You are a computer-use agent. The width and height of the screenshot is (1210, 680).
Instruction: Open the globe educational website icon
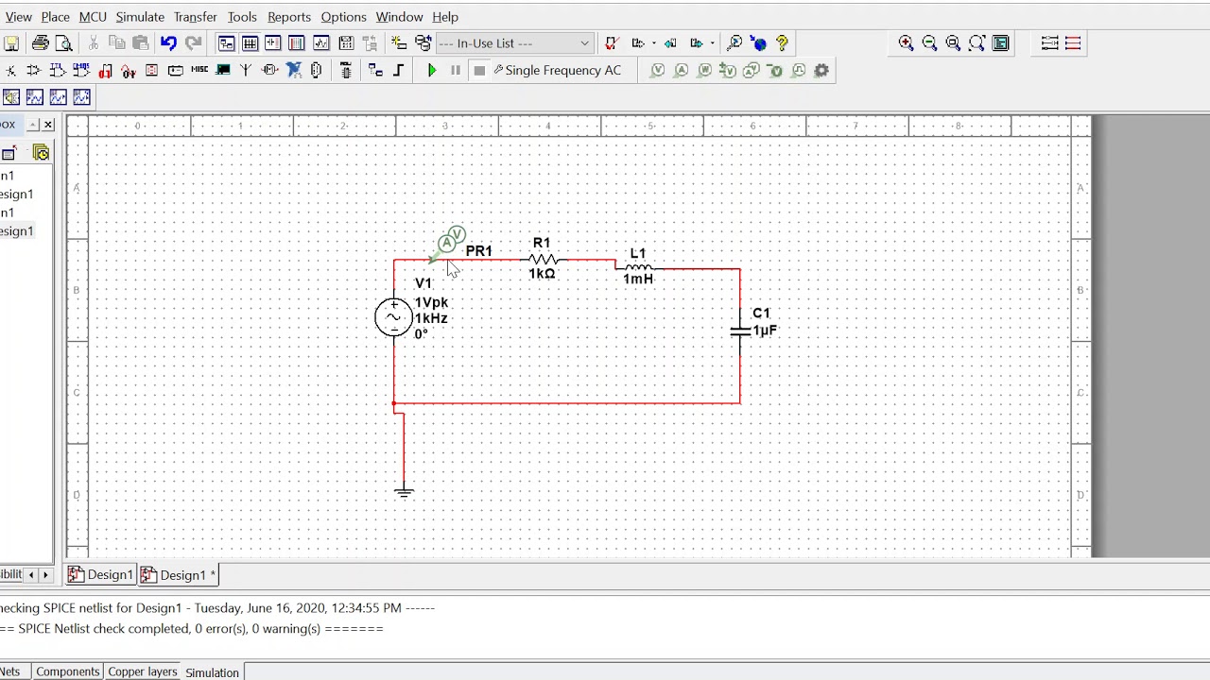point(758,43)
